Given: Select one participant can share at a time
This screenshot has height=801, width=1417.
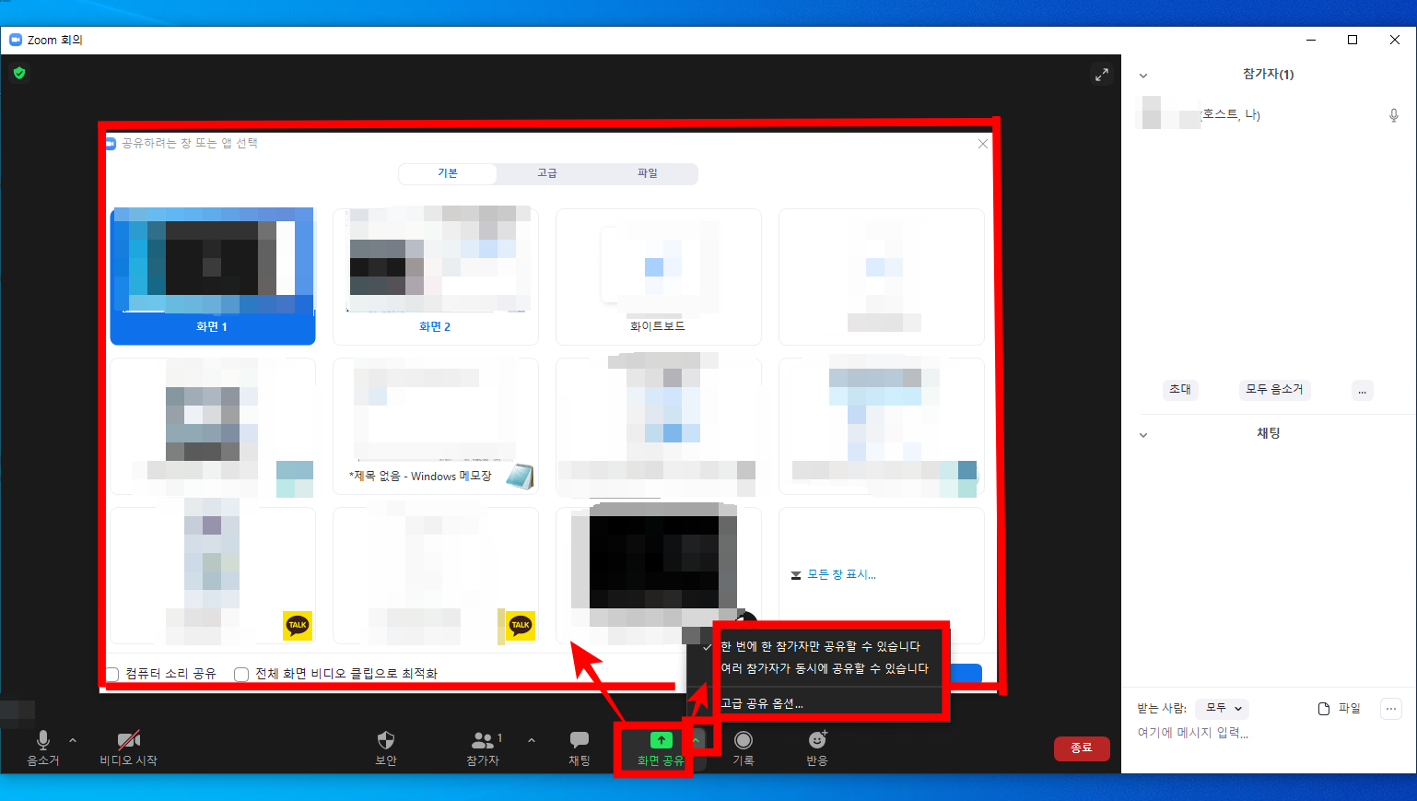Looking at the screenshot, I should click(820, 646).
